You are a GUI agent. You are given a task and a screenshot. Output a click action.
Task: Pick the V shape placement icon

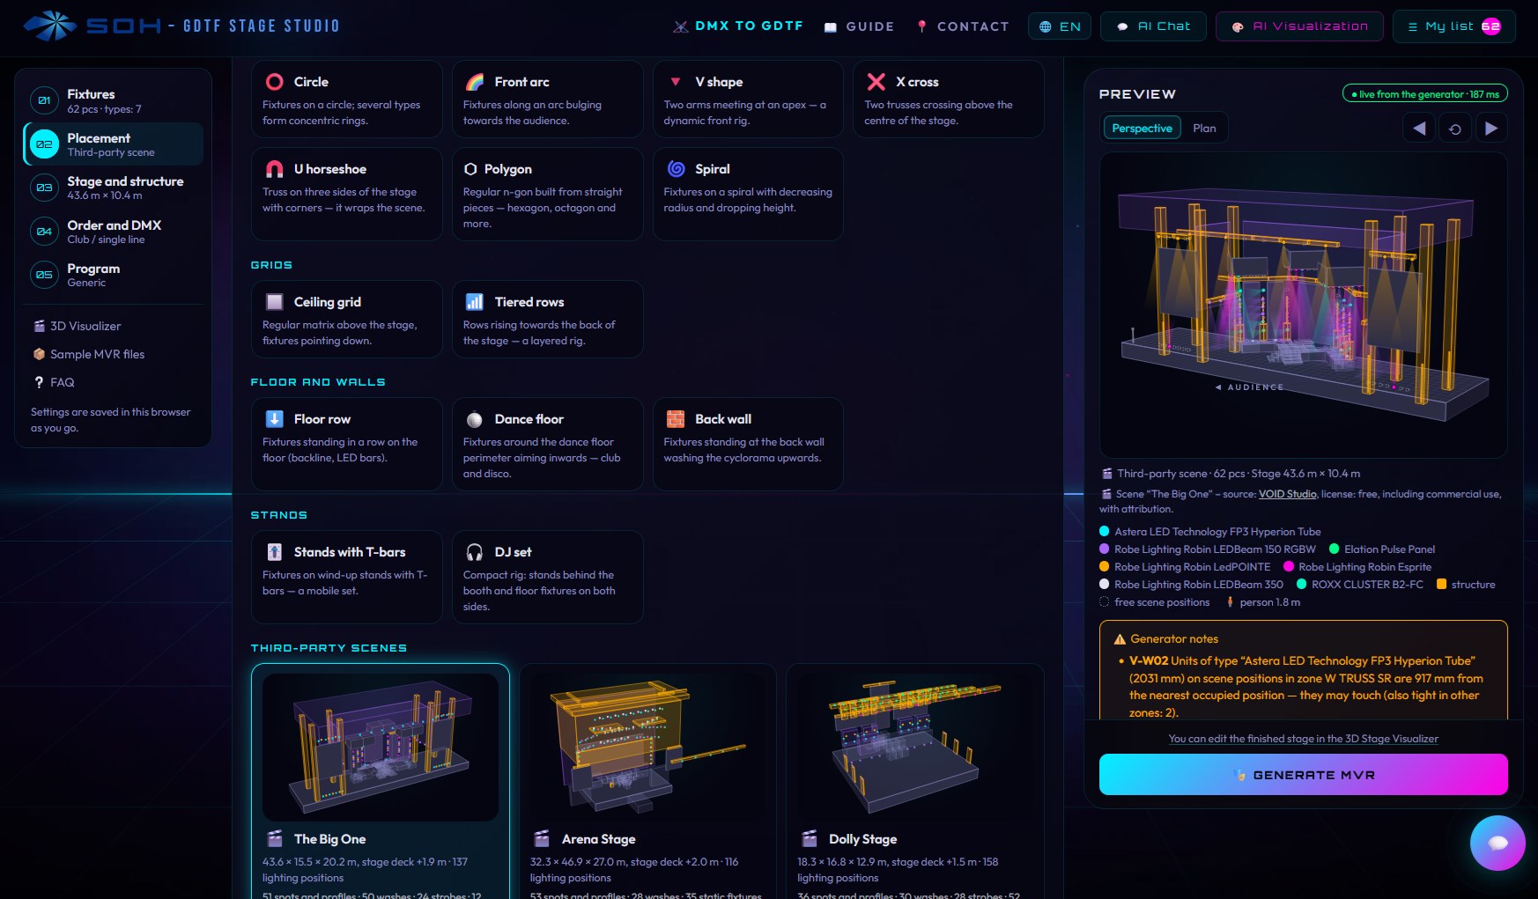(676, 82)
